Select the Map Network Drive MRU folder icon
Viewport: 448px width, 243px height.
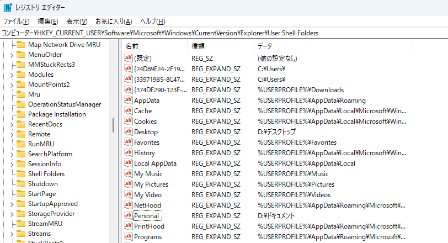[21, 45]
